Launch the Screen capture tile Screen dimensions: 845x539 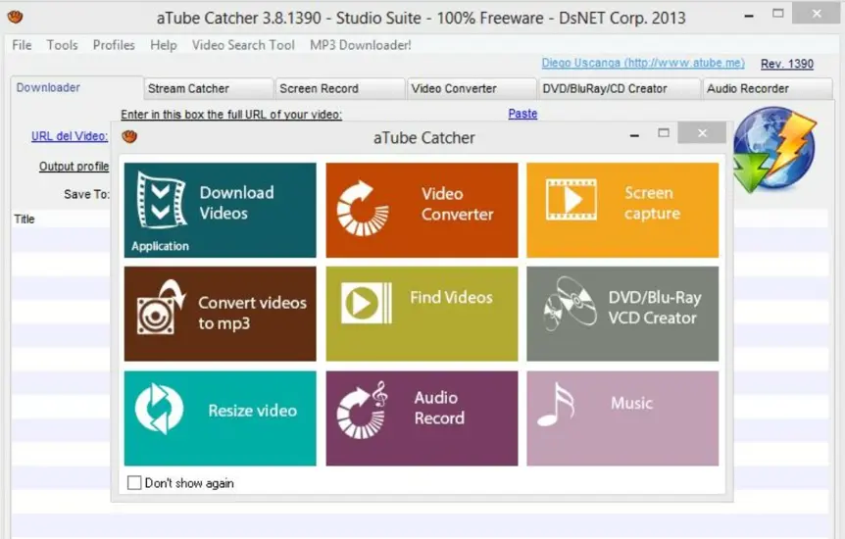(x=622, y=210)
